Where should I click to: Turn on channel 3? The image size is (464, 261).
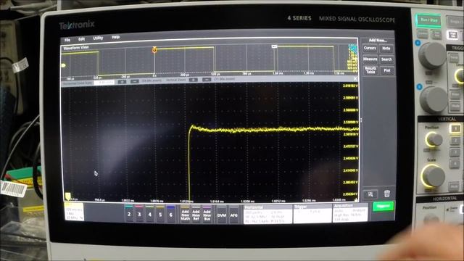pyautogui.click(x=139, y=214)
